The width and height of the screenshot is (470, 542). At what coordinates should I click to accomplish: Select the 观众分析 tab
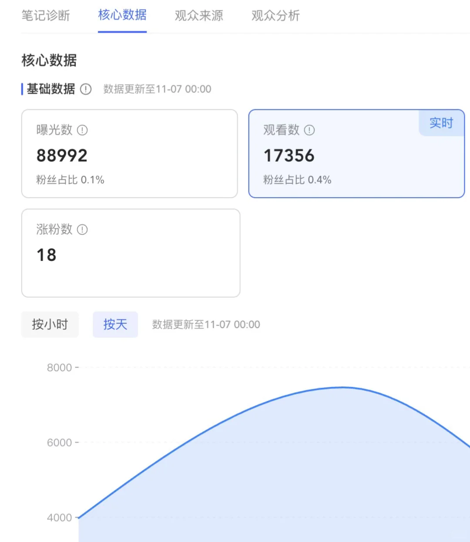[275, 16]
